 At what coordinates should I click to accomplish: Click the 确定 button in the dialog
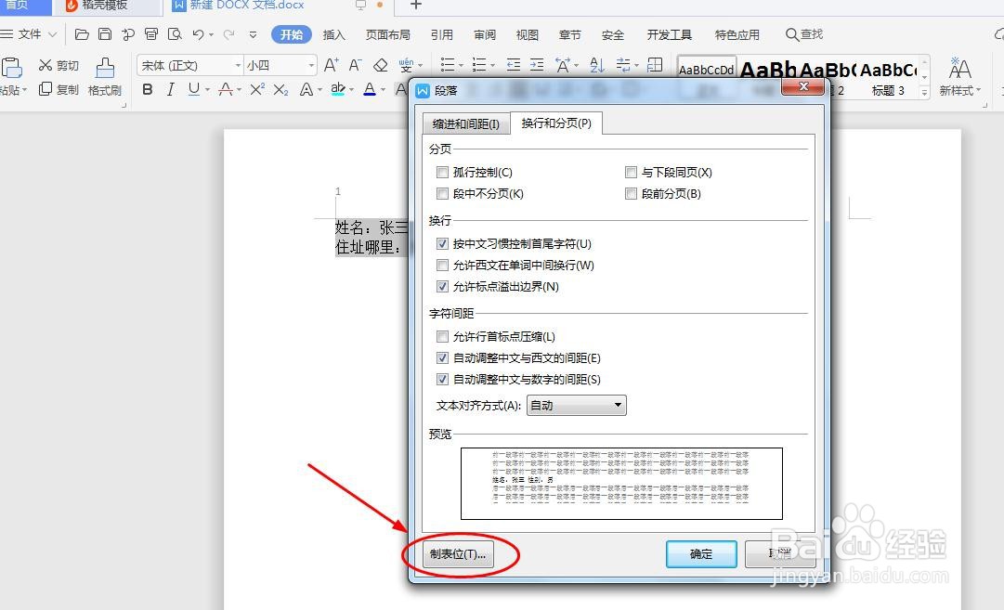[701, 553]
